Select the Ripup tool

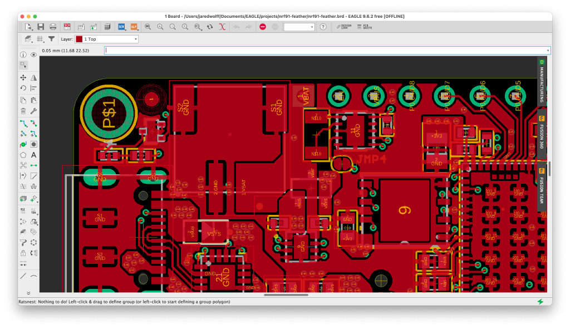point(34,123)
